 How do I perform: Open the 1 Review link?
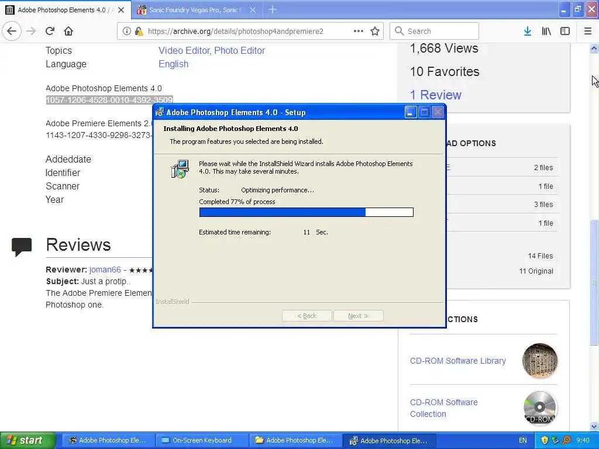(x=435, y=95)
